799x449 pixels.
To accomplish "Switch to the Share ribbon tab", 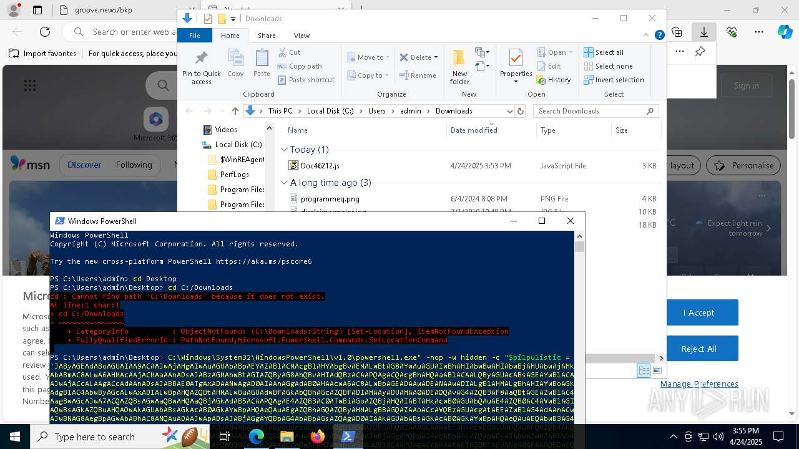I will click(x=267, y=36).
